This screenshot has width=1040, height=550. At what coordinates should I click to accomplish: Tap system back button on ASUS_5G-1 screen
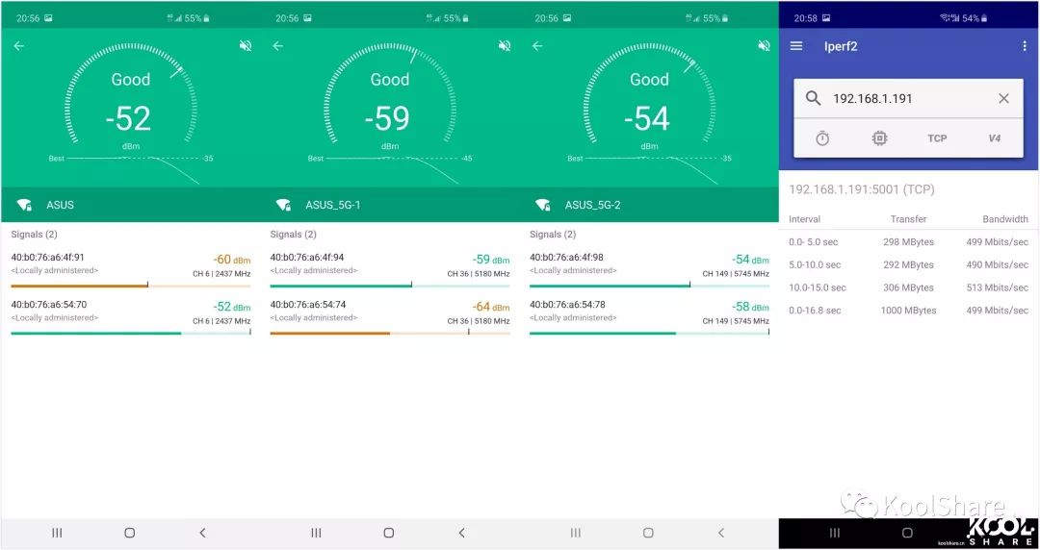point(461,533)
